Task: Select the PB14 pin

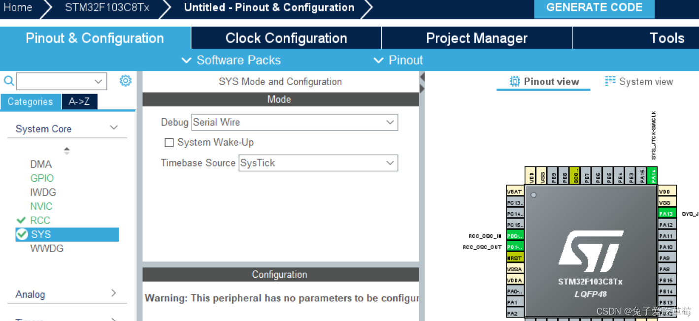Action: (x=667, y=291)
